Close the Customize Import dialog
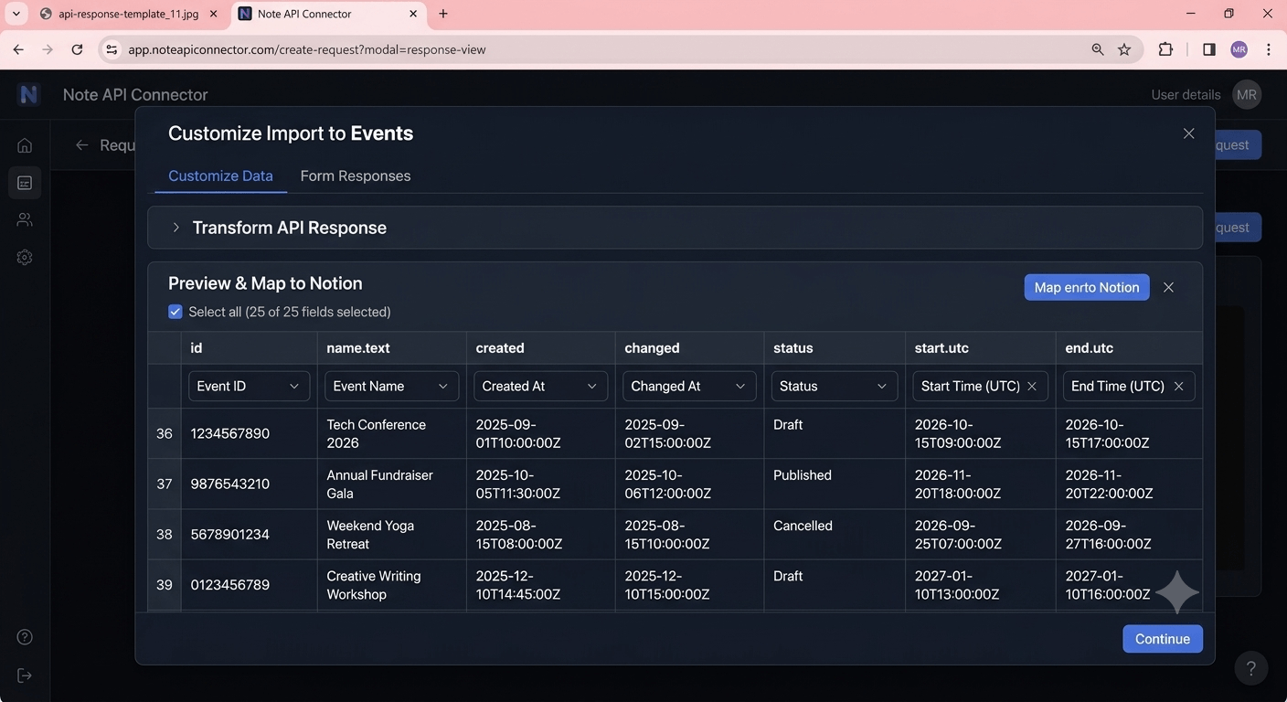This screenshot has height=702, width=1287. 1188,133
